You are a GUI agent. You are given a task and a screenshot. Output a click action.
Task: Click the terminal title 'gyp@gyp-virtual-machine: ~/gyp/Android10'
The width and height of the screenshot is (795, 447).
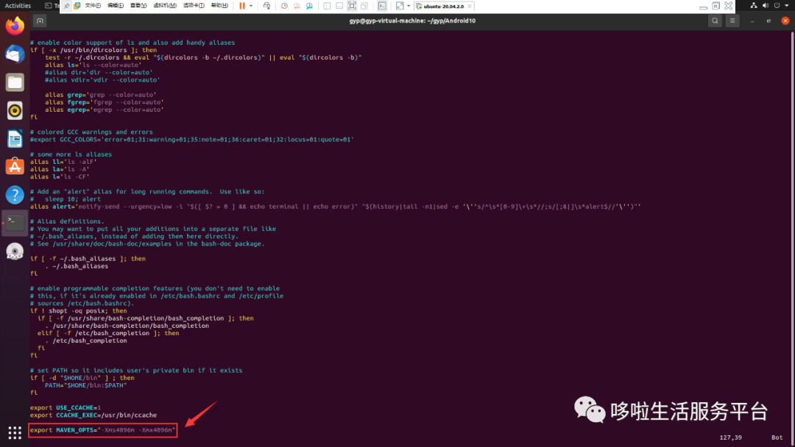click(x=412, y=21)
